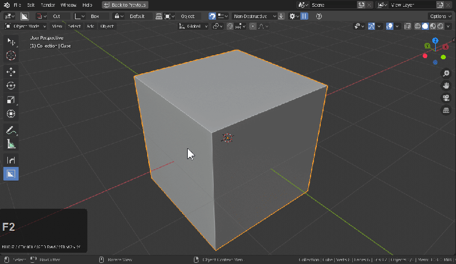Toggle the blue pause button in BoxCutter bar
This screenshot has width=456, height=264.
(x=305, y=16)
